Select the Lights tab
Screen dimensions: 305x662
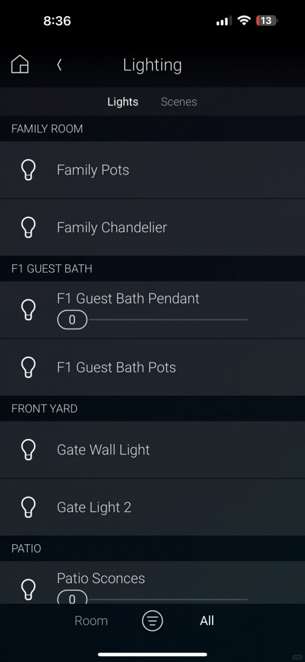(x=123, y=101)
